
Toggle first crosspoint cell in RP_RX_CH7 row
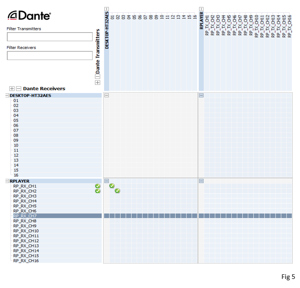point(107,216)
